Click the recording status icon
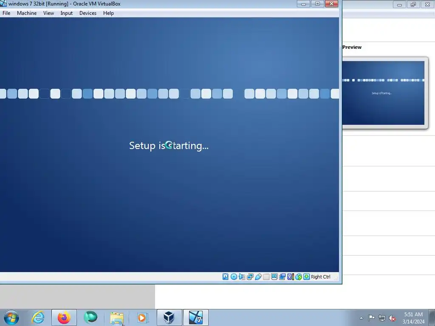 pos(282,277)
